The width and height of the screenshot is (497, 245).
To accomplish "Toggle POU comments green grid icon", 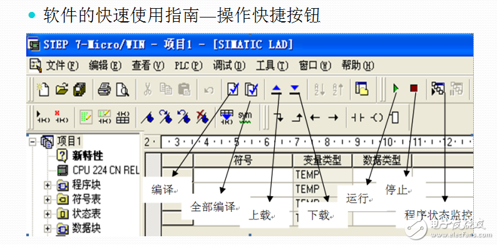I will pyautogui.click(x=86, y=116).
